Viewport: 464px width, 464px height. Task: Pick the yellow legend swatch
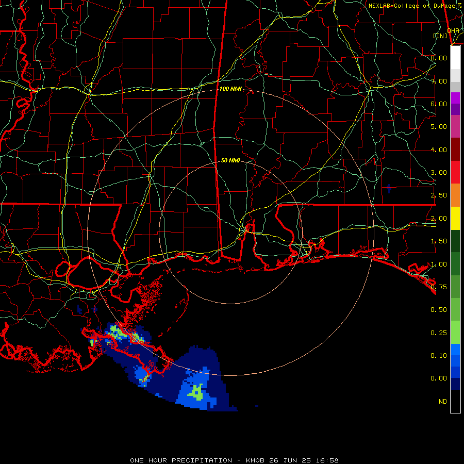coord(455,219)
